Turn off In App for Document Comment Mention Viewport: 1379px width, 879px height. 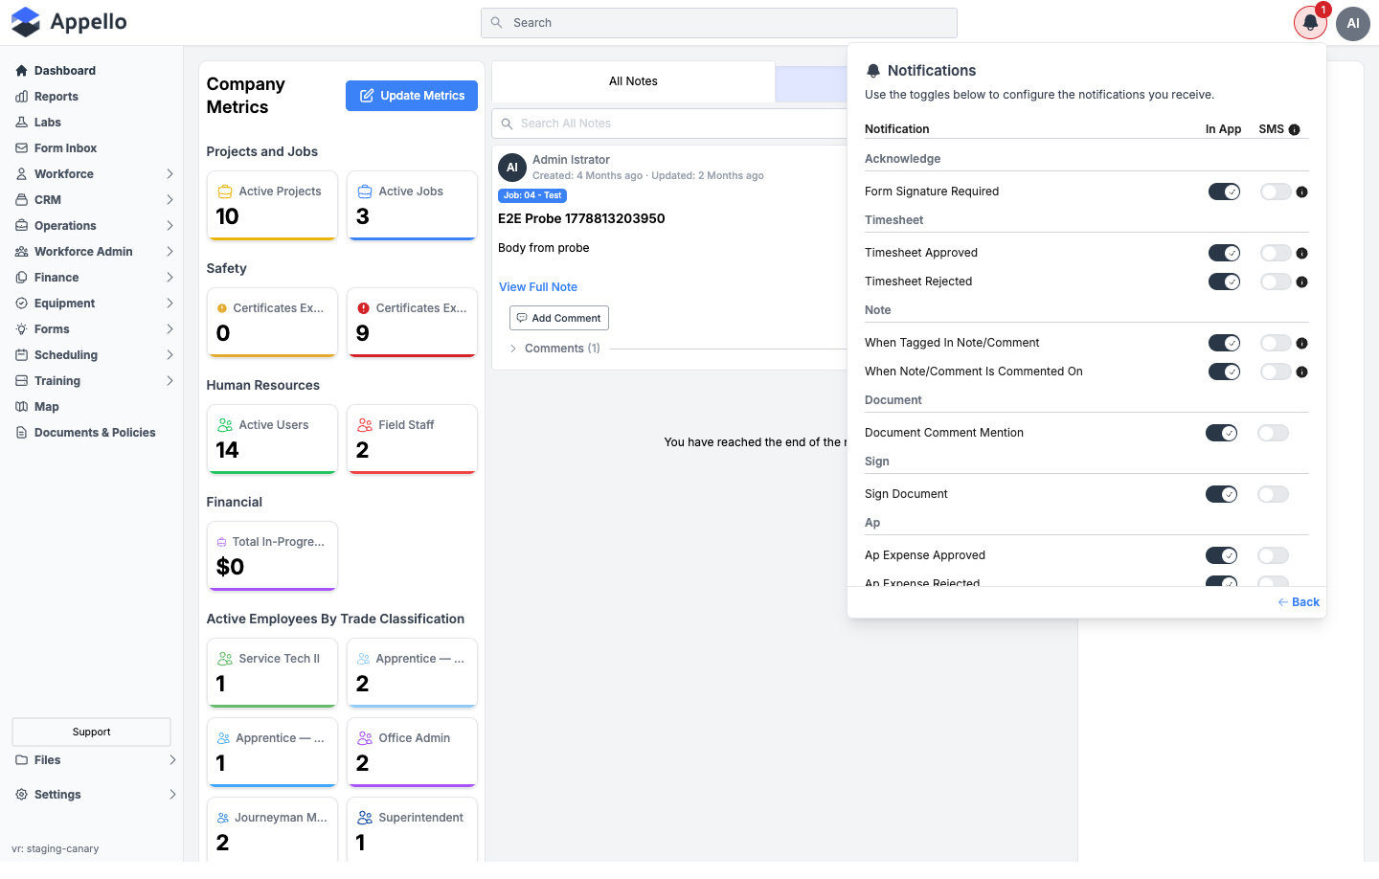click(x=1221, y=433)
